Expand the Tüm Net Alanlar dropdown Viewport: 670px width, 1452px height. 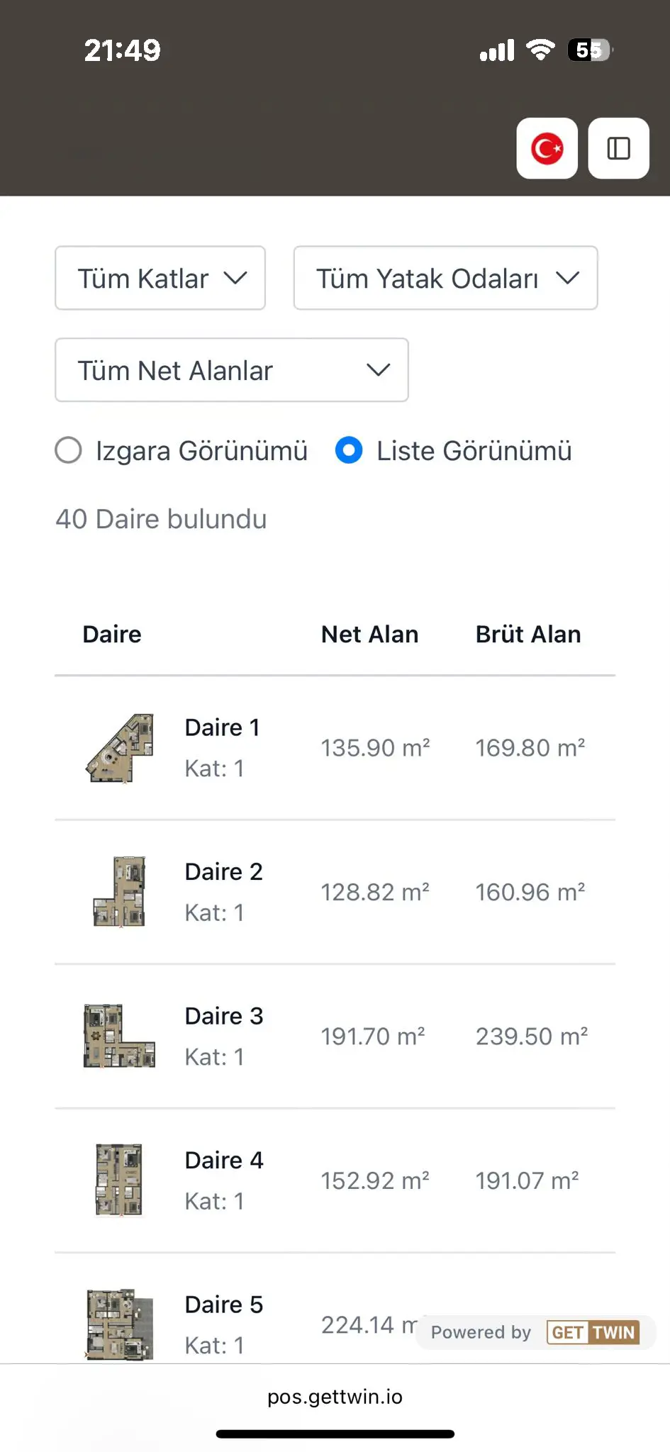pos(231,370)
